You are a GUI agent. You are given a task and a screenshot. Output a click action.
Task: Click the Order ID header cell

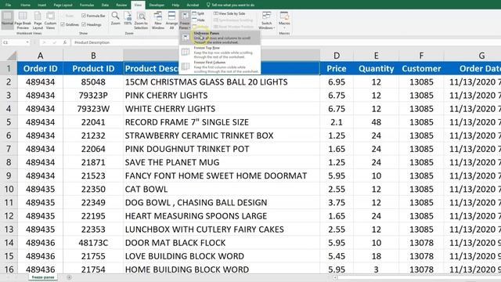[40, 68]
